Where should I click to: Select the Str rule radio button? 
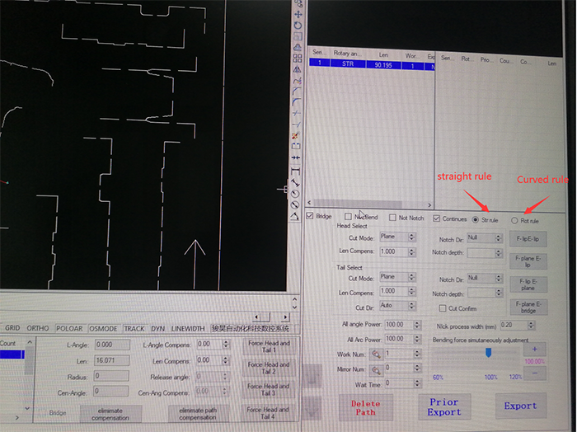tap(476, 219)
